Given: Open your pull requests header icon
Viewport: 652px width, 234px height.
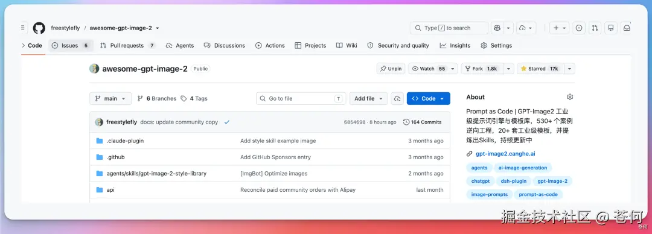Looking at the screenshot, I should [595, 28].
